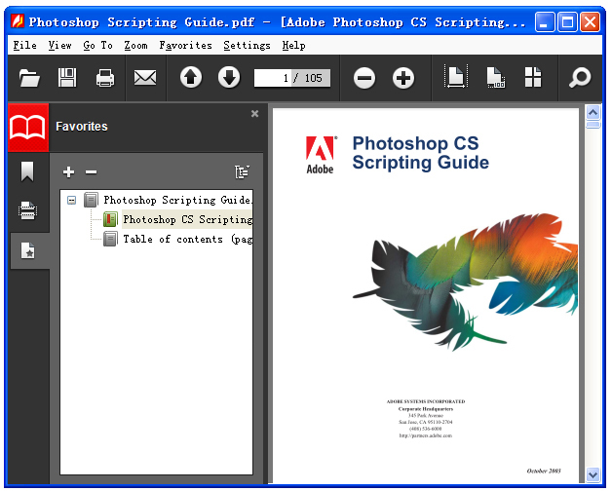
Task: Remove favorite with the minus button
Action: pos(91,171)
